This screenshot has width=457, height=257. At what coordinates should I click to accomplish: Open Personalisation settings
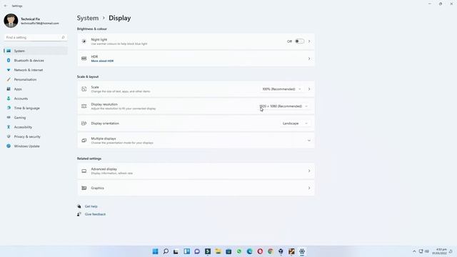(x=36, y=79)
